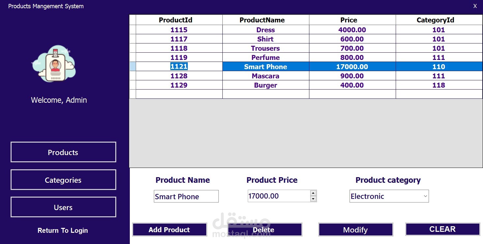Click the CLEAR button
The height and width of the screenshot is (244, 483).
pos(442,229)
